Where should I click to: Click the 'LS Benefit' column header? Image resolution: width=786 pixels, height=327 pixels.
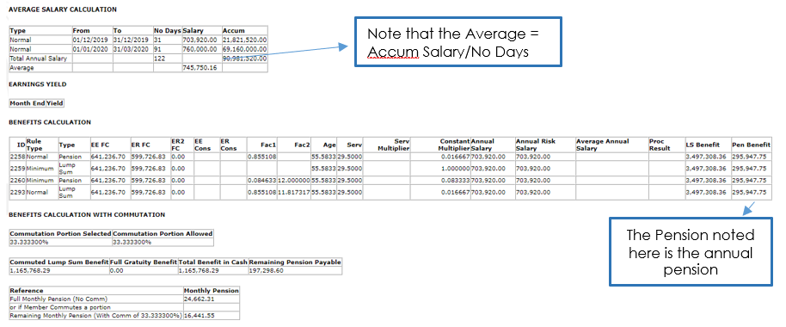702,145
